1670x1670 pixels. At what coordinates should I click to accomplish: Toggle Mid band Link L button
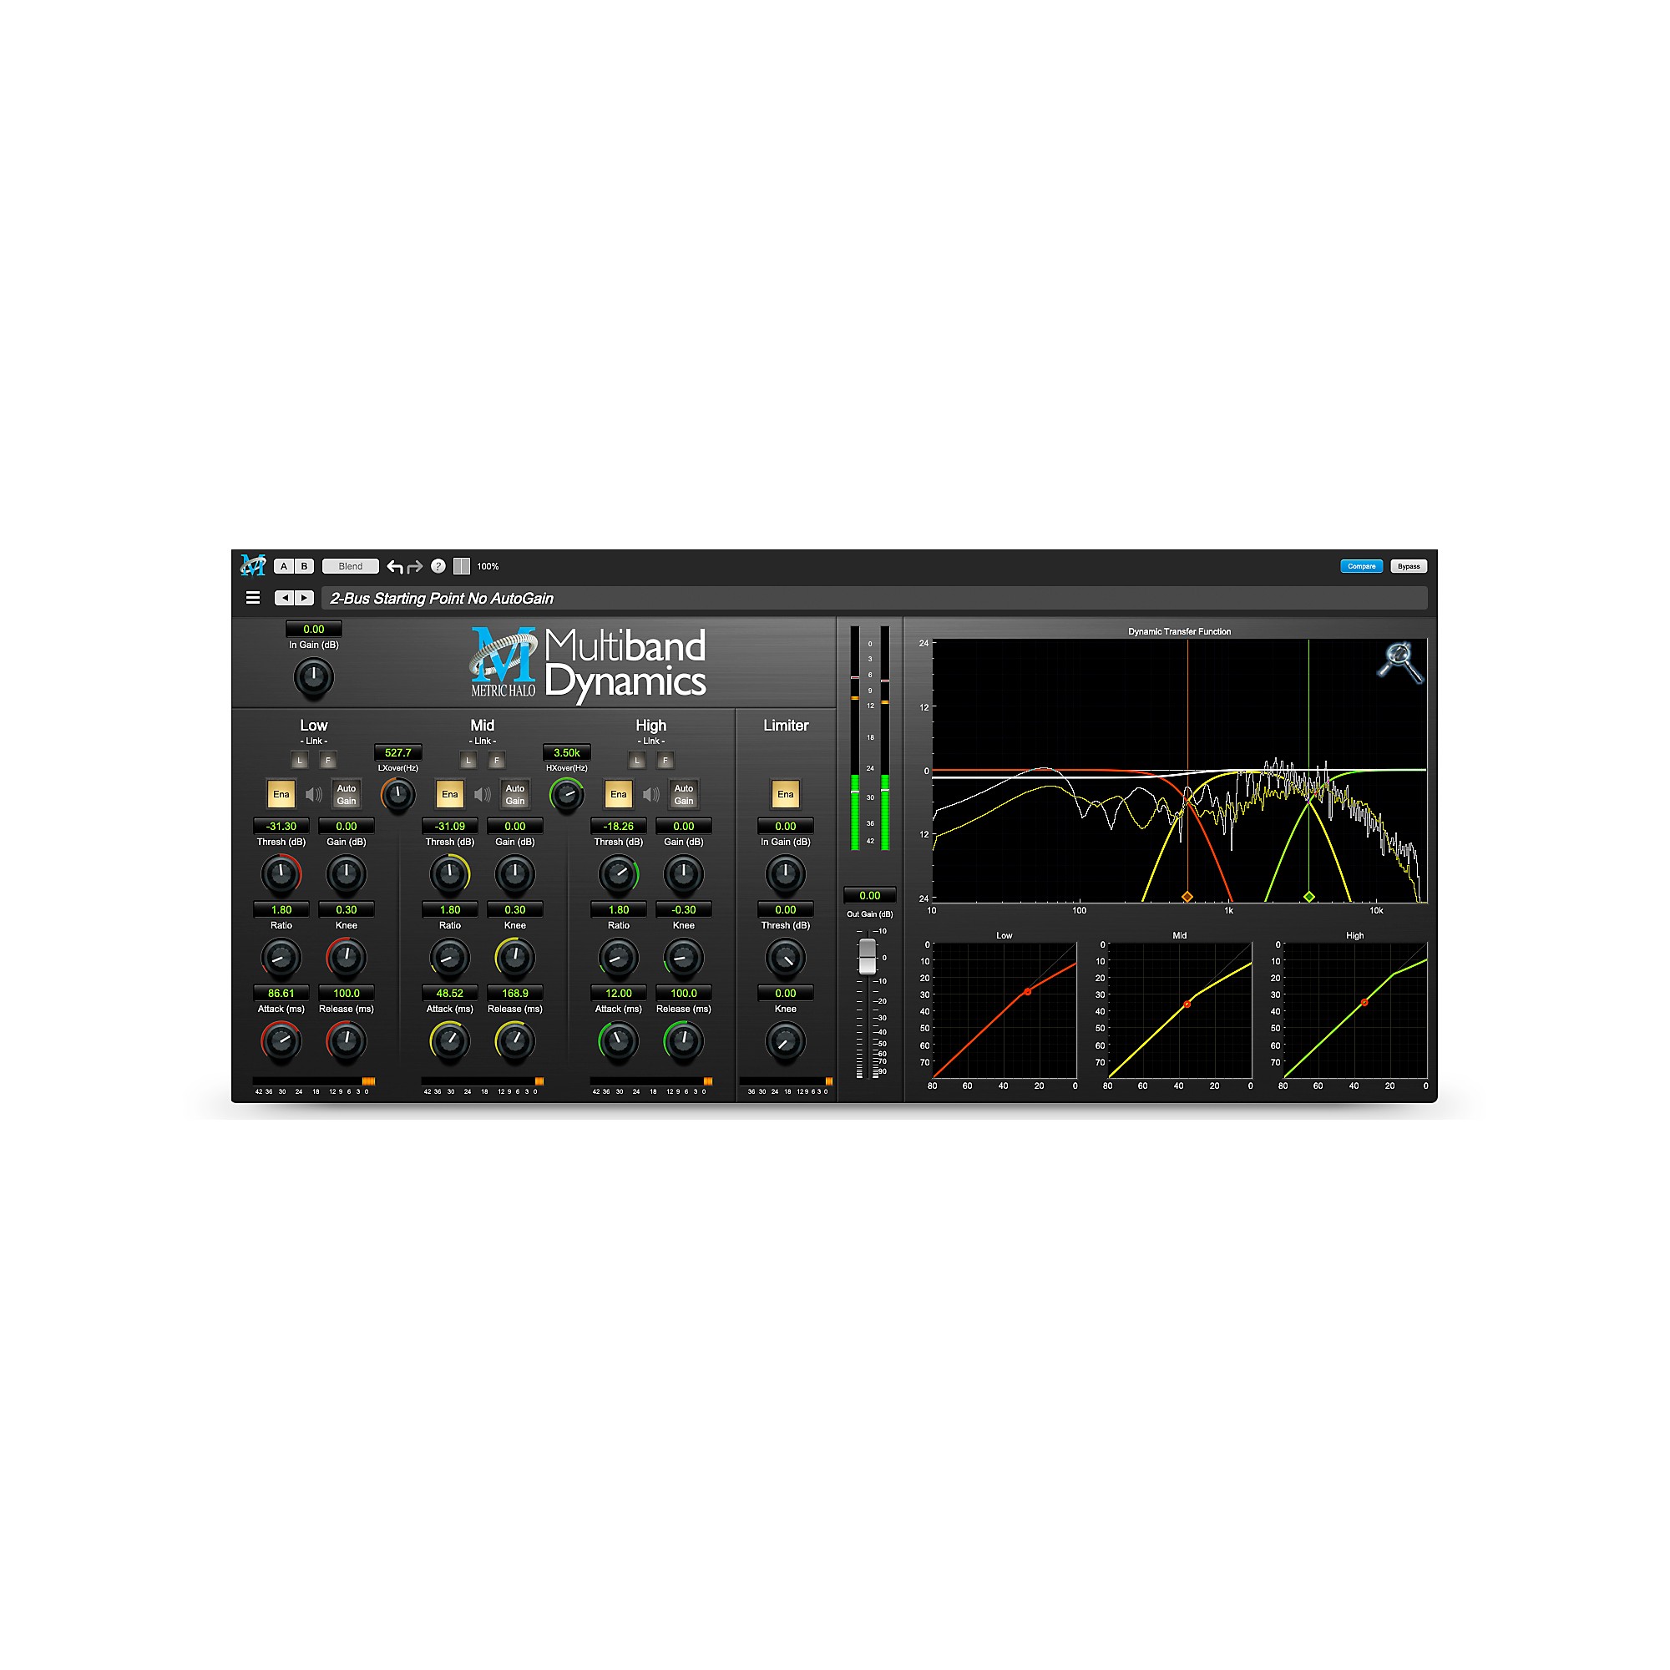point(468,761)
